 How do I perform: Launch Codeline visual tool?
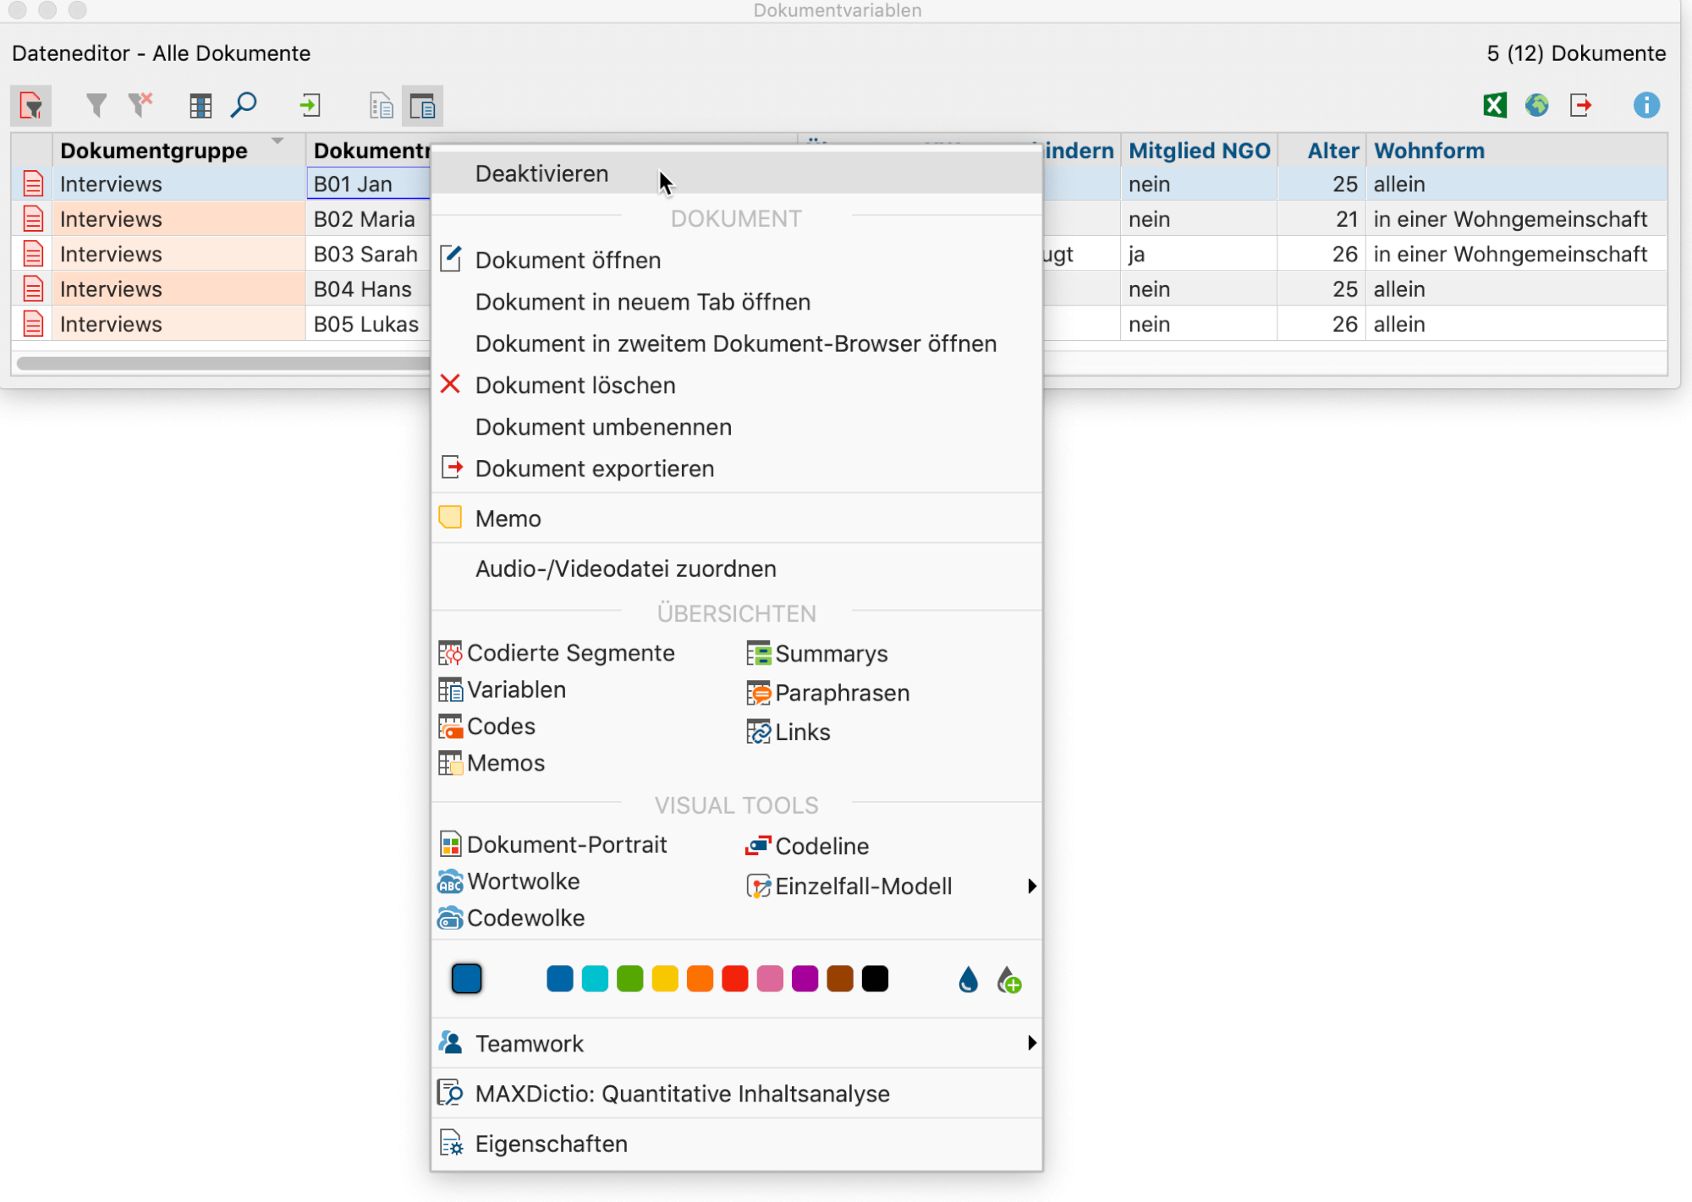pyautogui.click(x=807, y=846)
